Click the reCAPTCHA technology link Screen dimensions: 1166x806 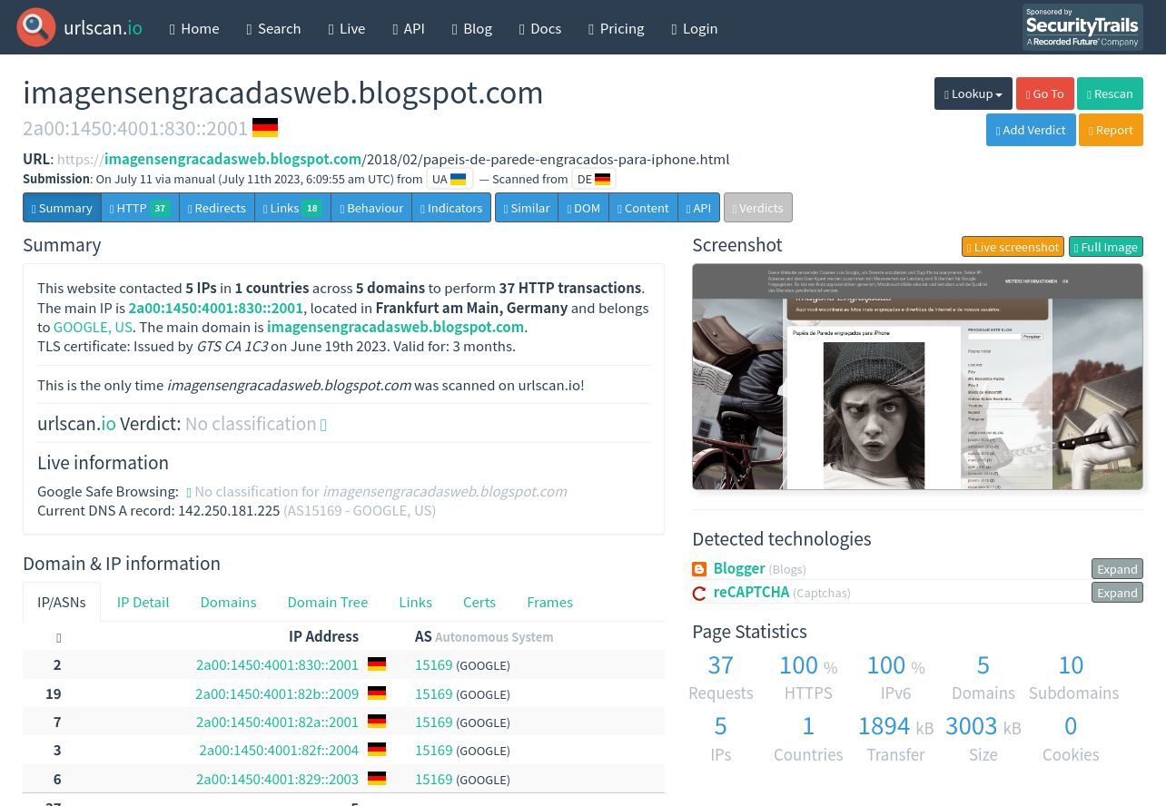point(751,592)
